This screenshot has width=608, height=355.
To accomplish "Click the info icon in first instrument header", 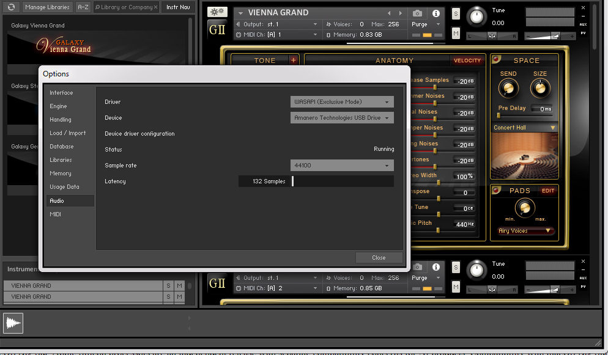I will (x=436, y=13).
